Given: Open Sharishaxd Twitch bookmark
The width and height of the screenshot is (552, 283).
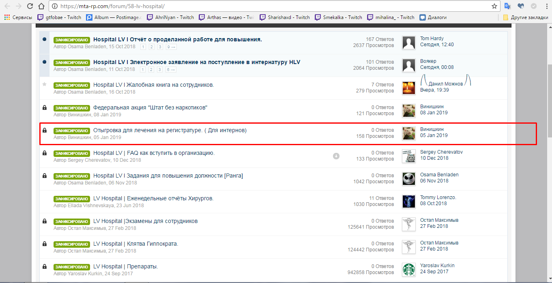Looking at the screenshot, I should [x=284, y=17].
